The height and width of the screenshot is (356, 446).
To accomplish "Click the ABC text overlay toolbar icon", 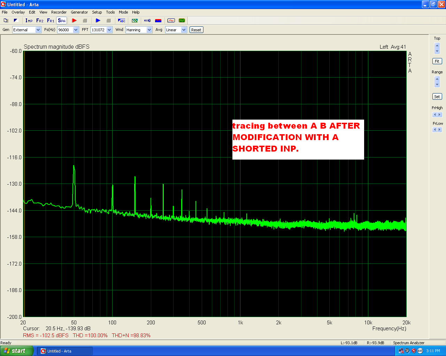I will coord(122,21).
